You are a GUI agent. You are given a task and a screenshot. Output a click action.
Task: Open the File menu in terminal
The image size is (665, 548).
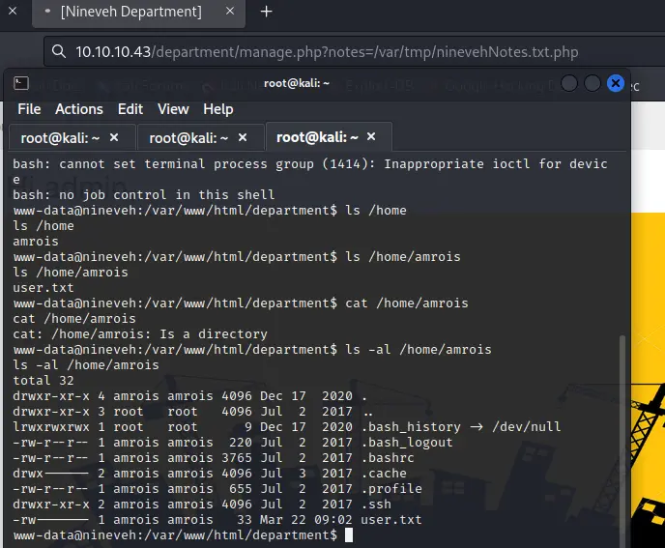click(29, 109)
